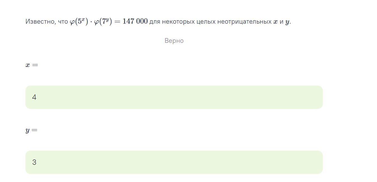Click the word 'Известно' in the problem statement

coord(40,22)
